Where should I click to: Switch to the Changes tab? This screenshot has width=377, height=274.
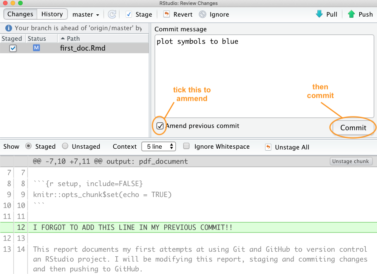[20, 14]
